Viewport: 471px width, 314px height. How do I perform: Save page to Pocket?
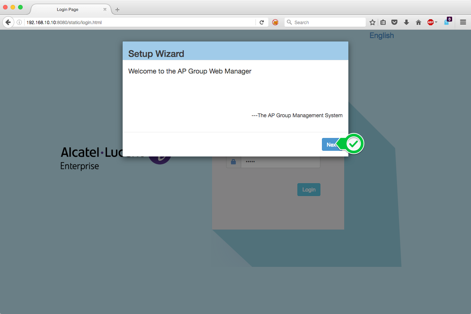click(x=394, y=22)
